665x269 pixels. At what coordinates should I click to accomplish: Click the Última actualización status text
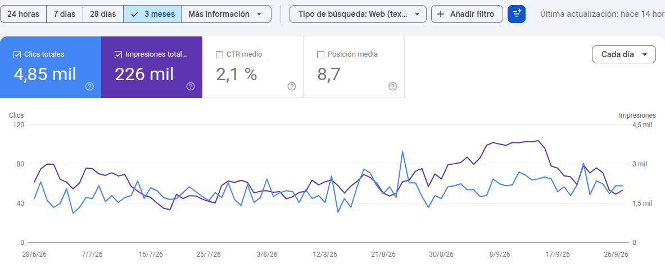pos(602,14)
